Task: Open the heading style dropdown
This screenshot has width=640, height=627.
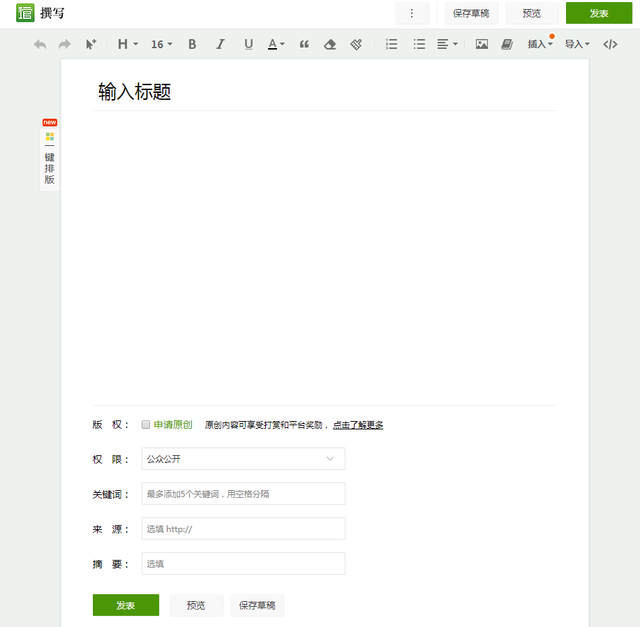Action: 126,44
